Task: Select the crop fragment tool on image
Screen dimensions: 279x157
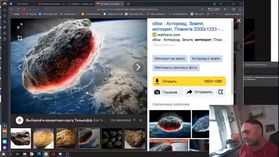Action: click(x=20, y=38)
